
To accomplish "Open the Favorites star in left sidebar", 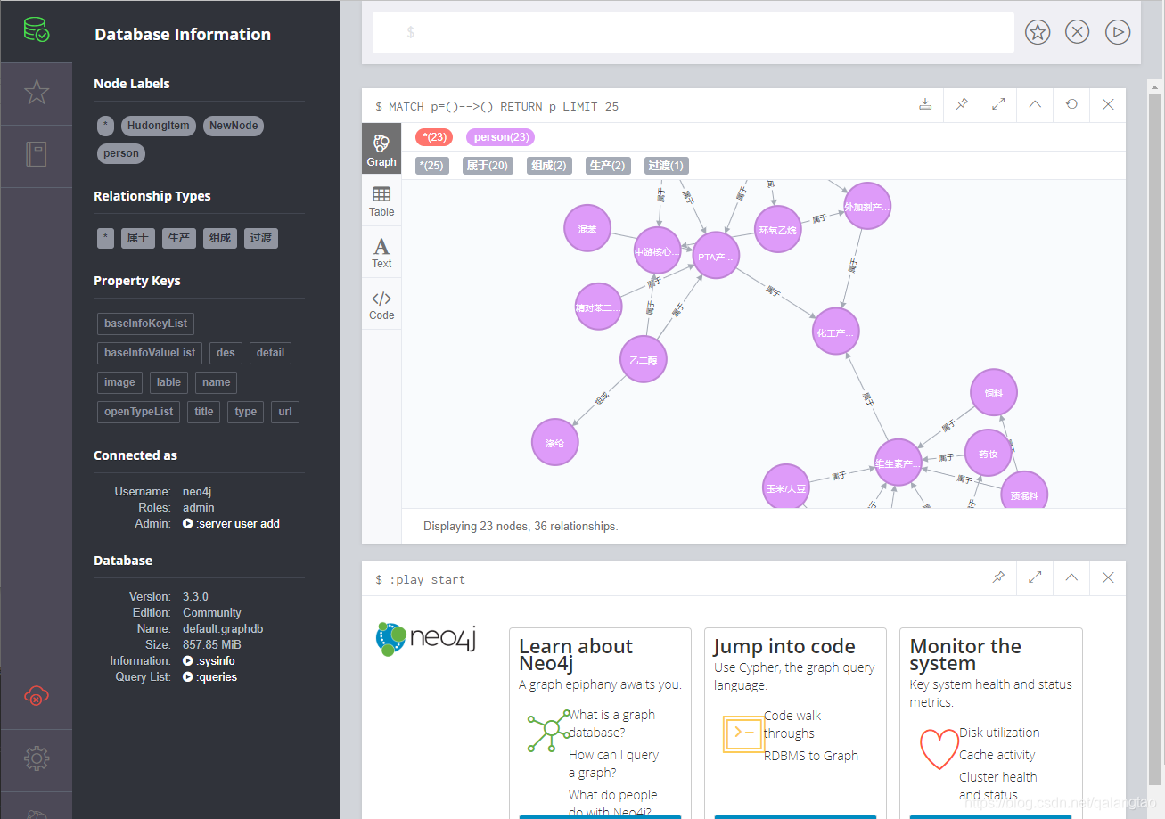I will pos(36,93).
